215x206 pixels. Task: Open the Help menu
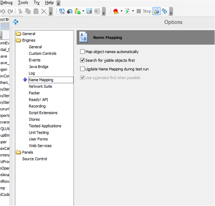click(x=49, y=3)
